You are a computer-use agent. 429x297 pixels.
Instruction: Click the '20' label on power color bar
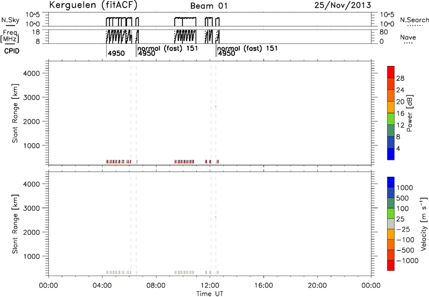(400, 102)
